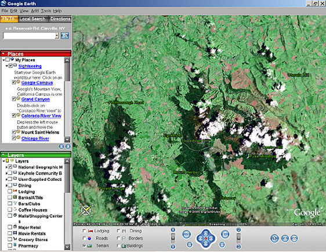Enable the Borders checkbox below the map

pos(118,238)
